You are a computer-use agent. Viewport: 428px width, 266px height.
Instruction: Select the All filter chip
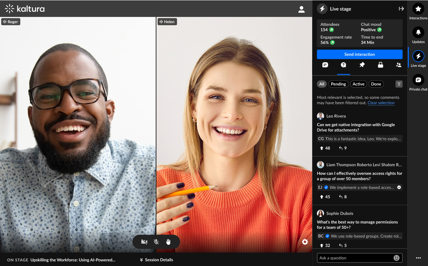click(x=322, y=84)
